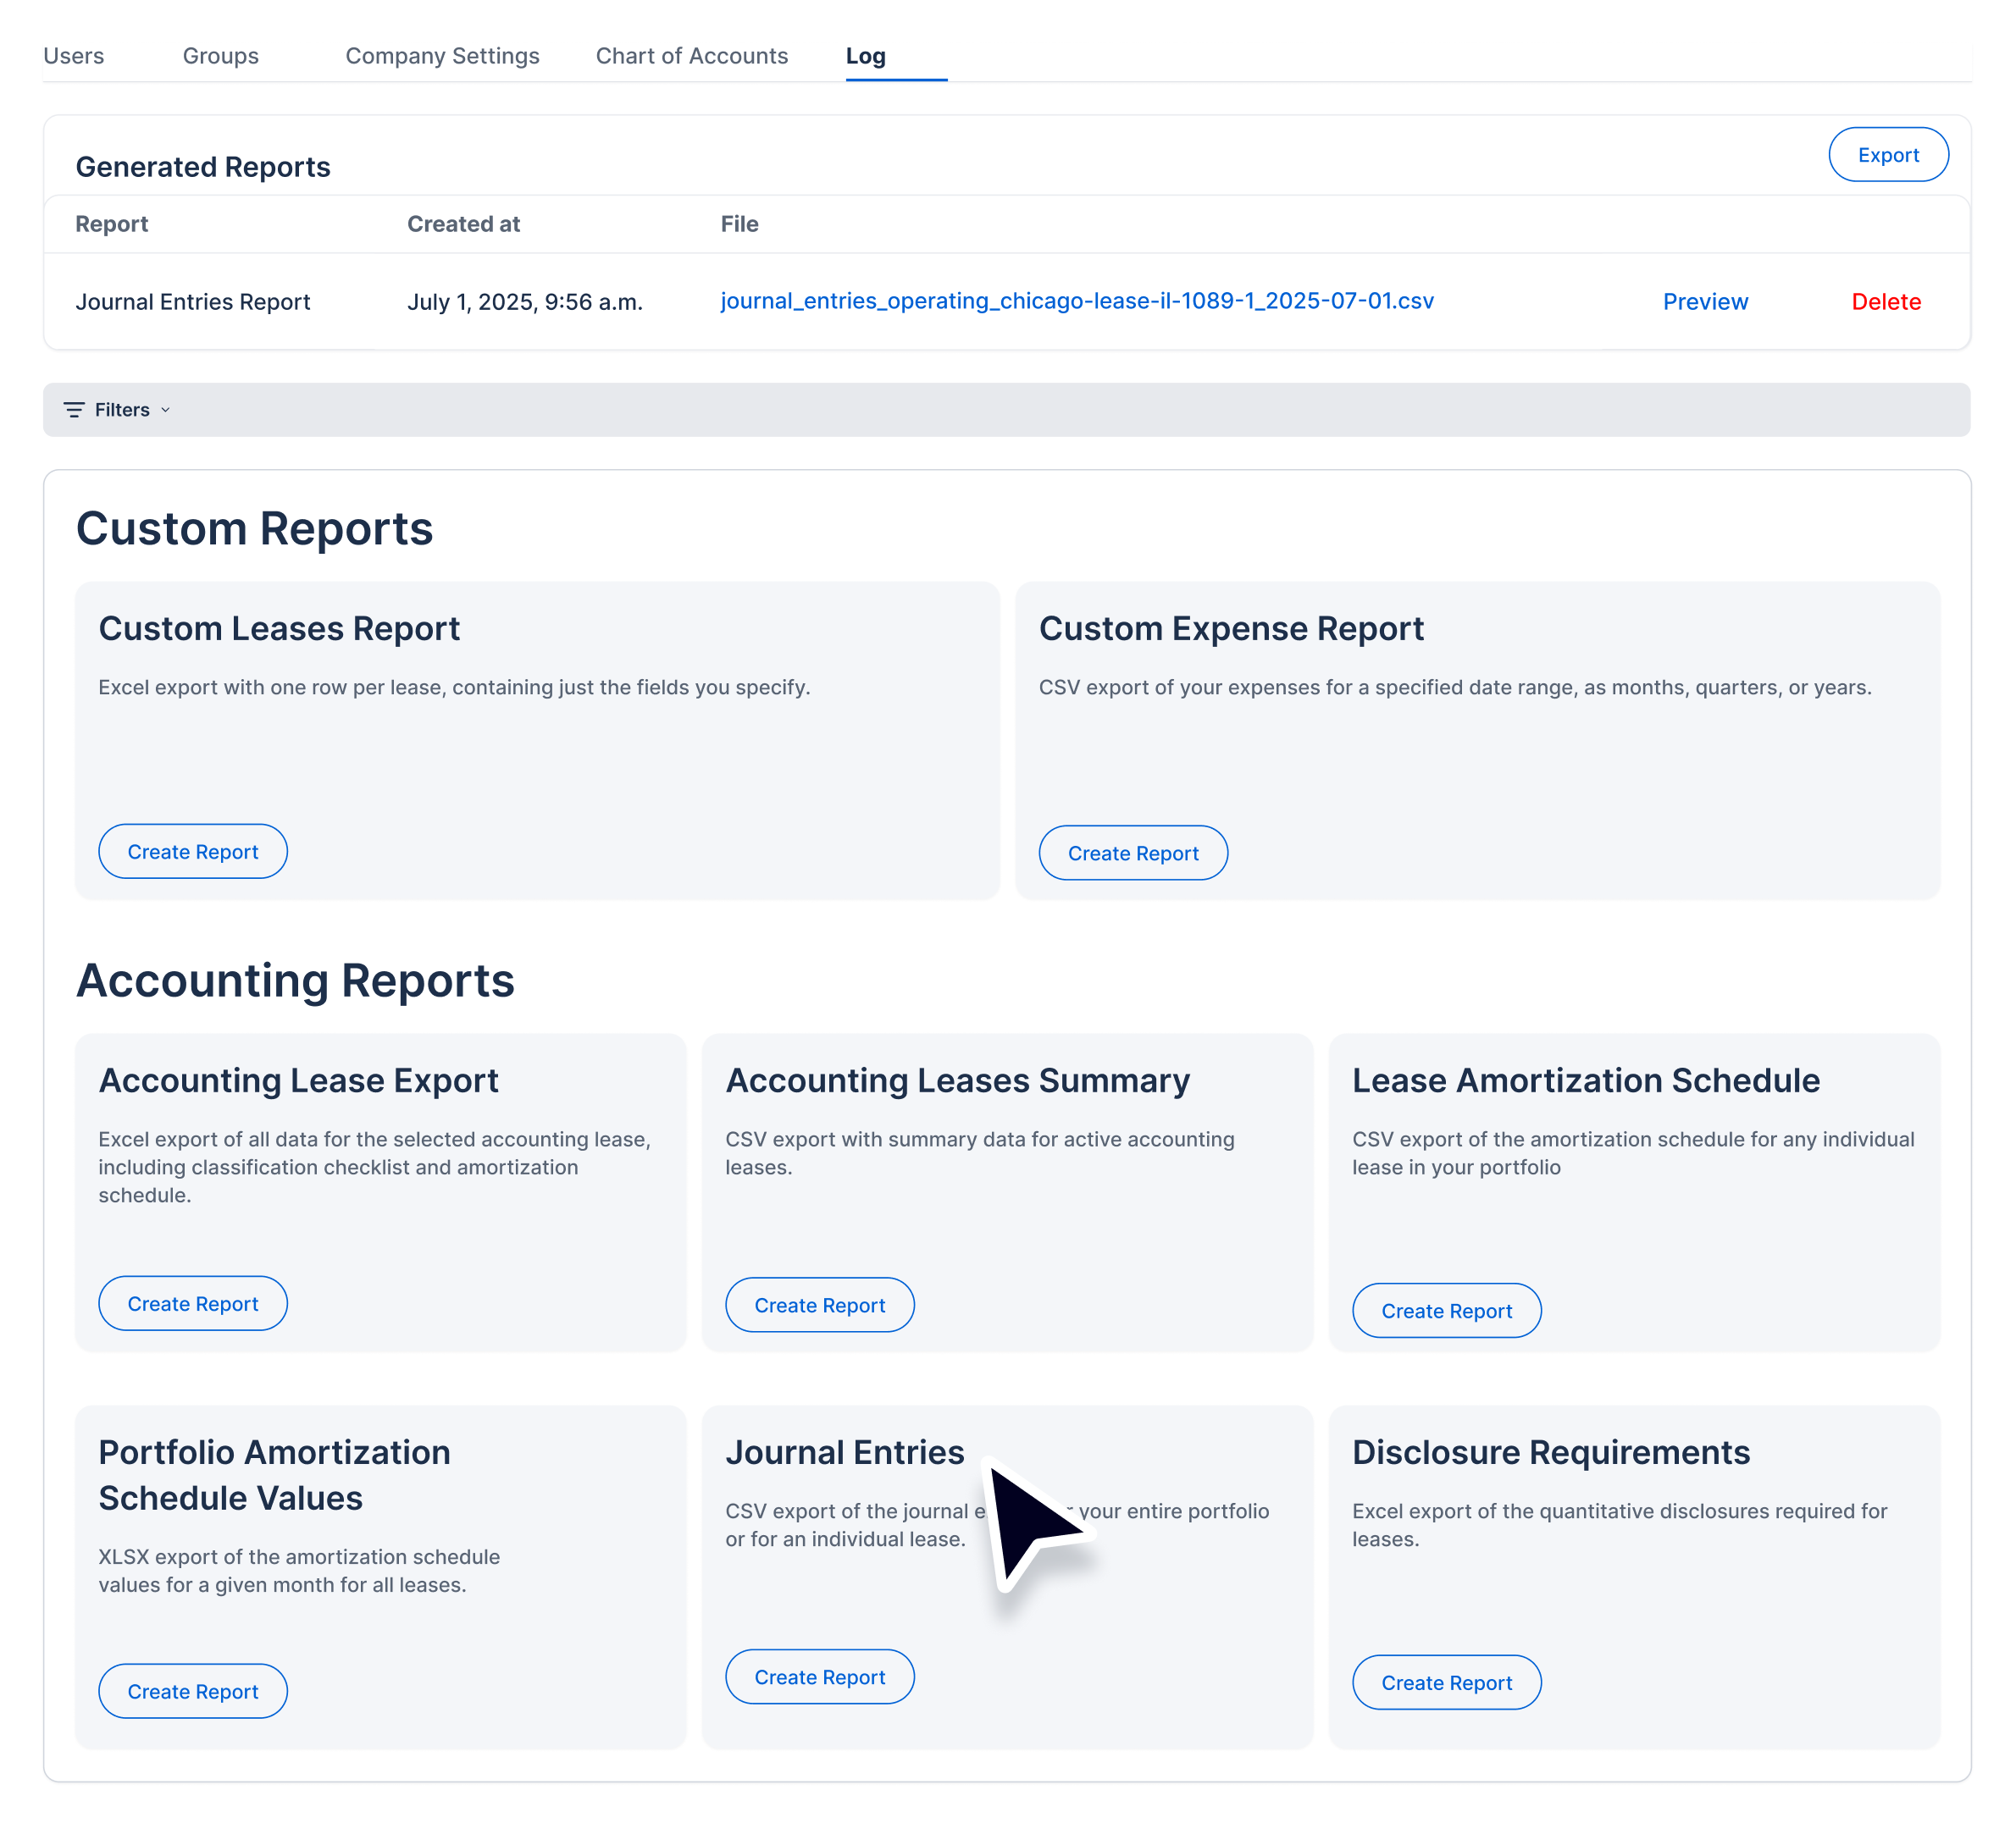Open the Company Settings tab

coord(442,56)
